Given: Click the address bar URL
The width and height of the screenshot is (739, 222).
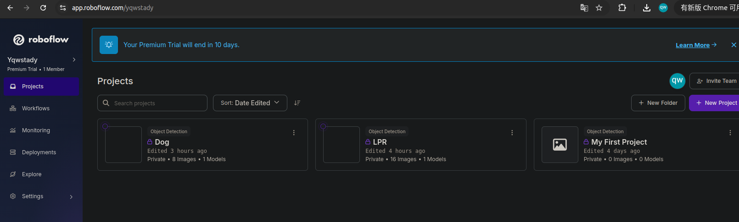Looking at the screenshot, I should 112,8.
